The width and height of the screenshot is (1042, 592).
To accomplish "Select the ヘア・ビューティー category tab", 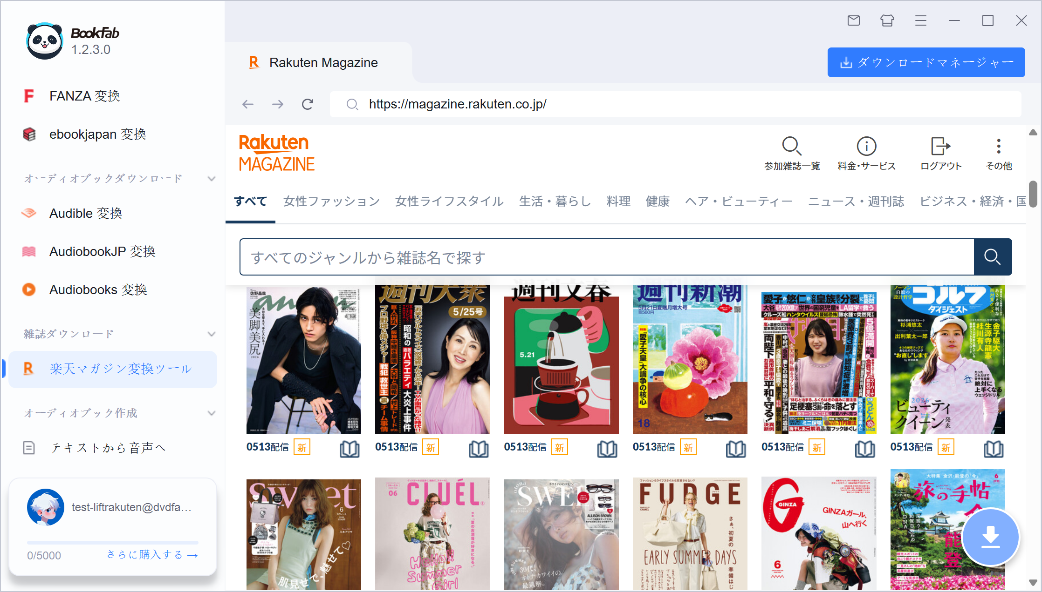I will pos(739,202).
